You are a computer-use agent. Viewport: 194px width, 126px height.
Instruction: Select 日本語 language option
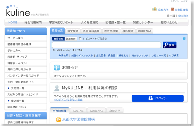tap(171, 16)
